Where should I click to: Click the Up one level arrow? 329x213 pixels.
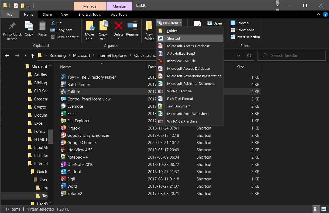[x=32, y=55]
